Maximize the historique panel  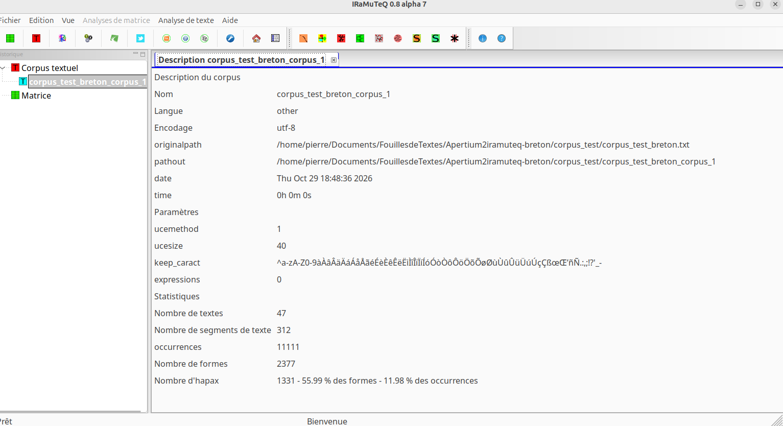click(143, 54)
